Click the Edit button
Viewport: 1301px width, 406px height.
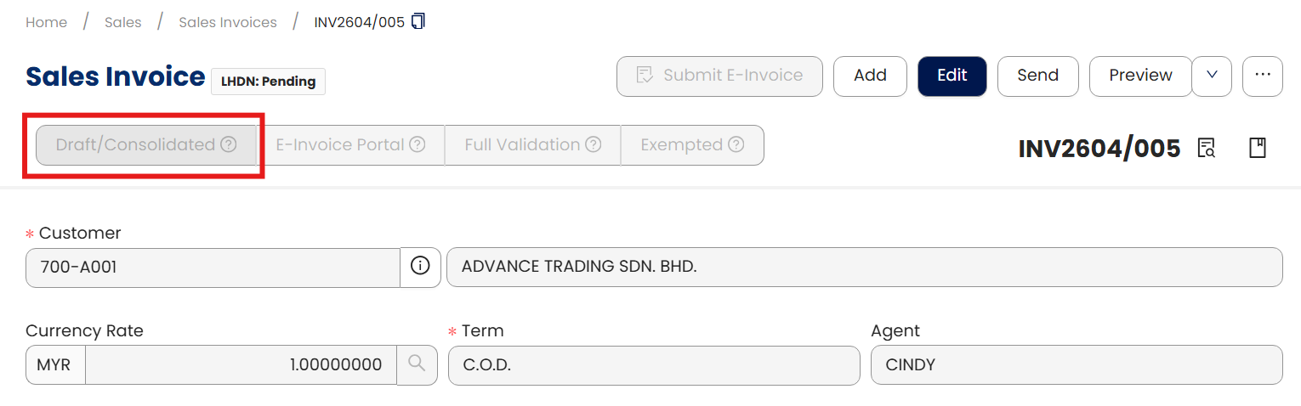point(952,76)
